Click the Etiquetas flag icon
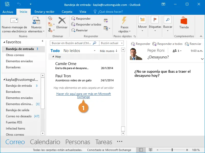Viewport: 205px width, 153px height. coord(155,20)
